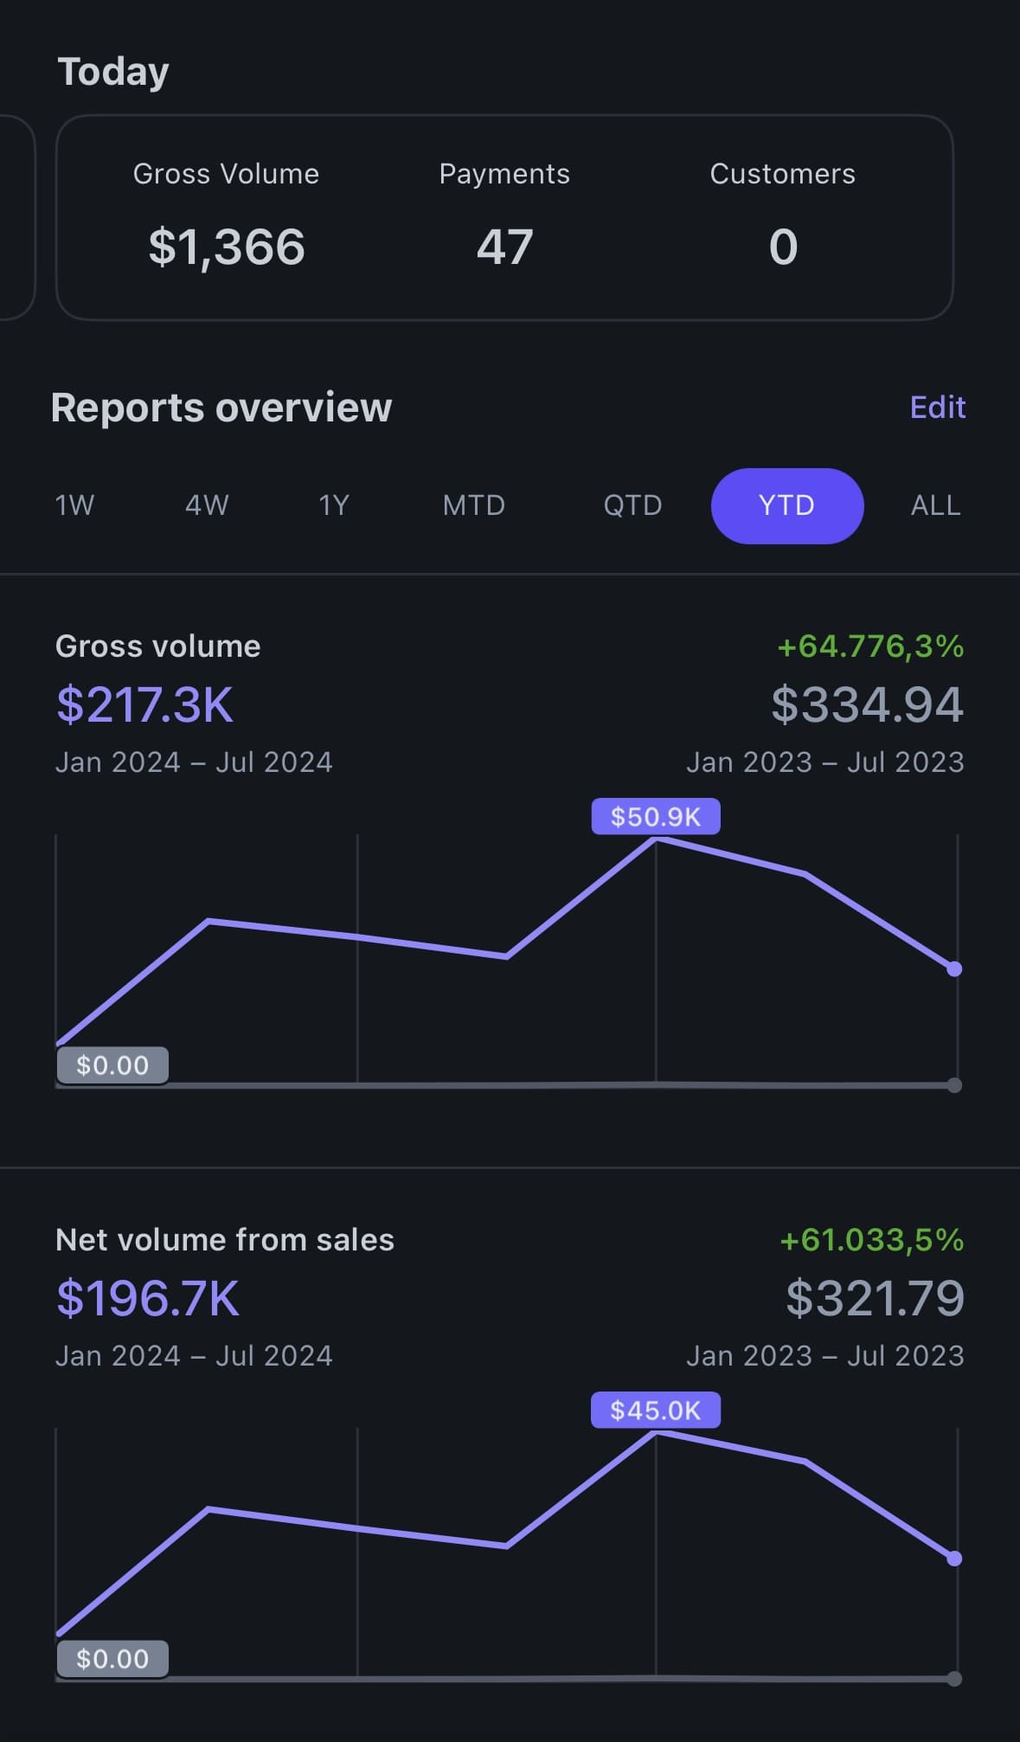The image size is (1020, 1742).
Task: Switch reports to MTD
Action: (x=473, y=505)
